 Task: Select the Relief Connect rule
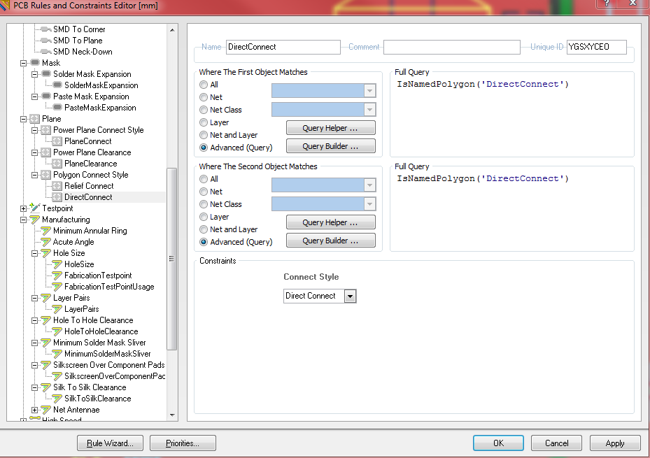coord(89,186)
